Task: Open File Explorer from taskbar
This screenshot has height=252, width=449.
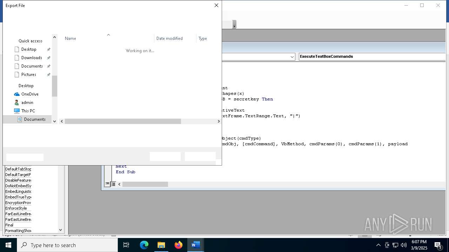Action: 161,245
